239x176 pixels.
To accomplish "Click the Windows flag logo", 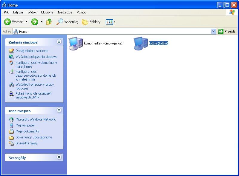I will coord(232,12).
